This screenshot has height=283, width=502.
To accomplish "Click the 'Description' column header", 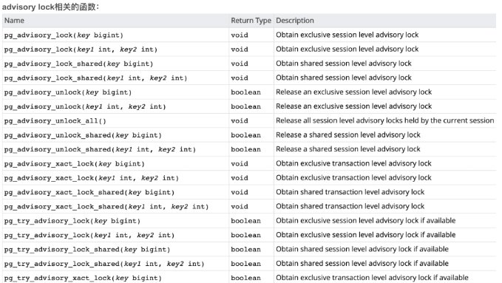I will [x=295, y=21].
